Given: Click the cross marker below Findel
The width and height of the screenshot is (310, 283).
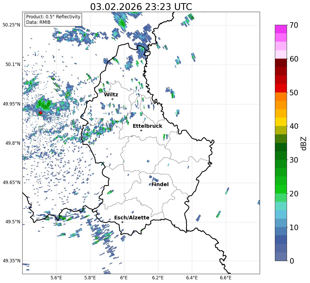Looking at the screenshot, I should point(160,189).
